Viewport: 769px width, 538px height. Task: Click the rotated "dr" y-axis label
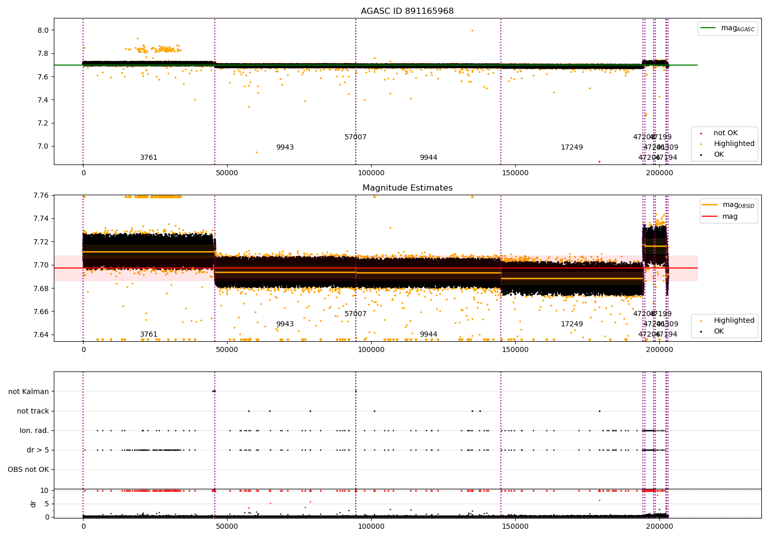(x=33, y=504)
